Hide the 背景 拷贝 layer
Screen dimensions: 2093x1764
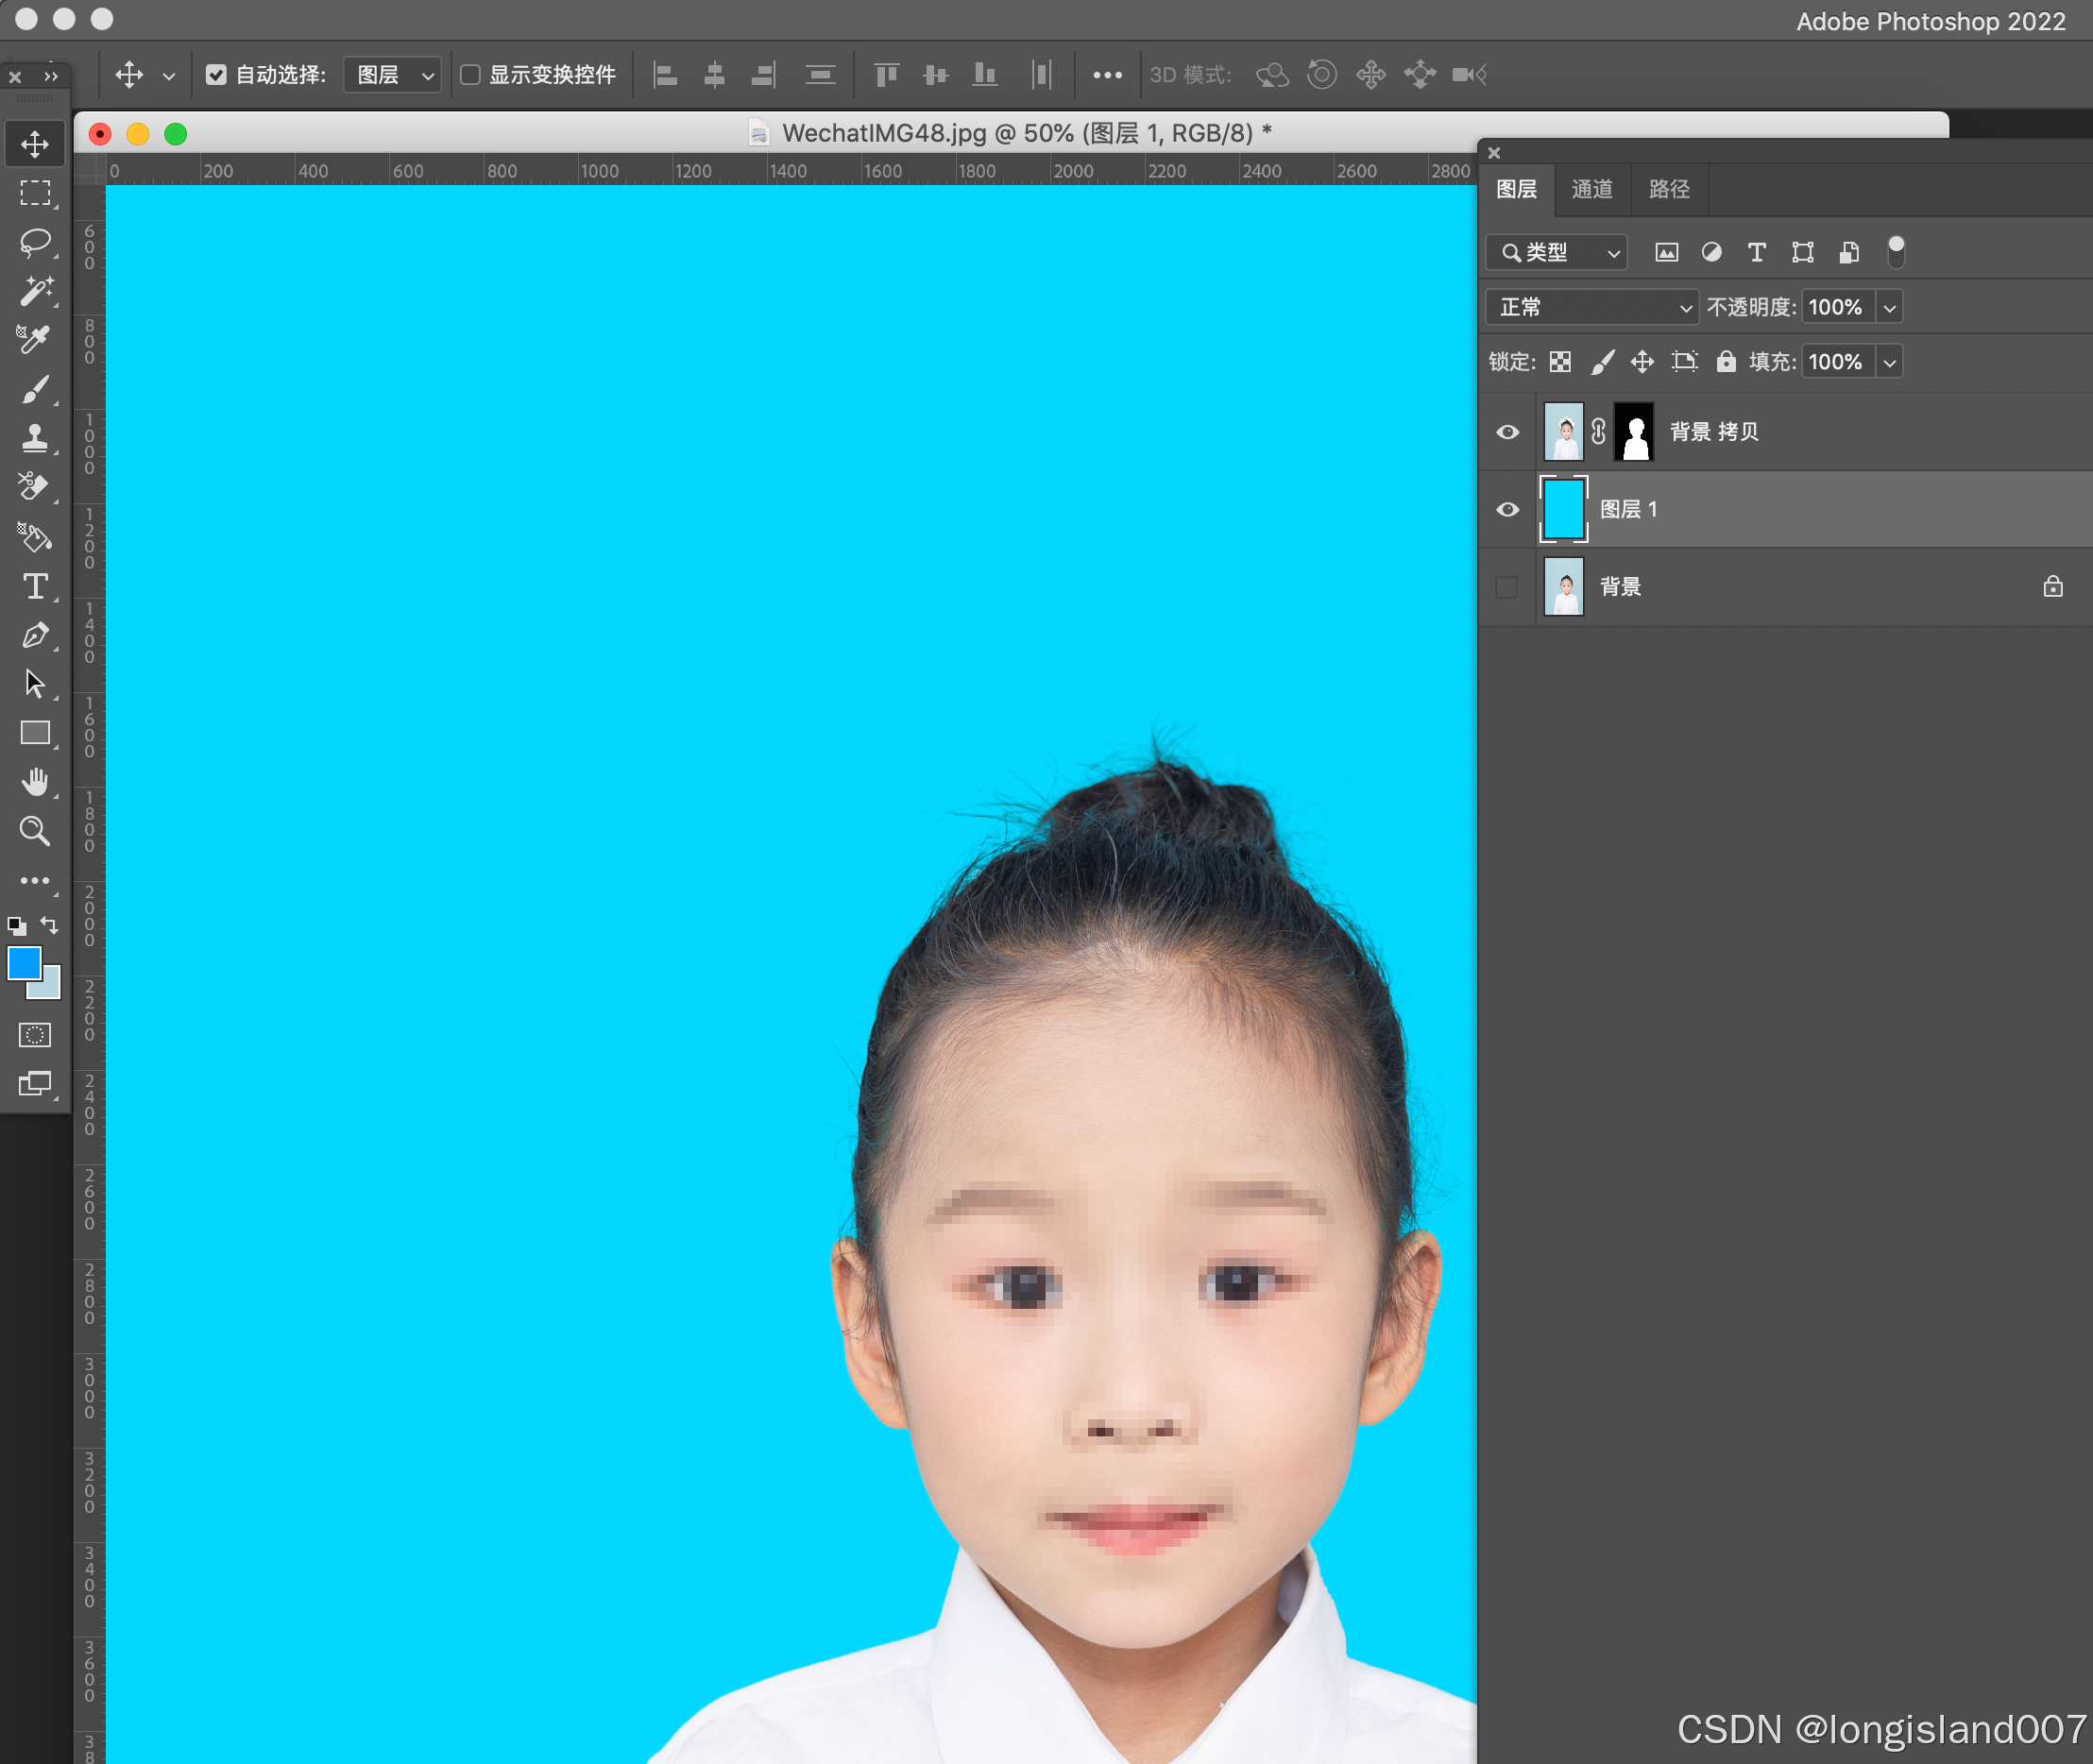1507,432
